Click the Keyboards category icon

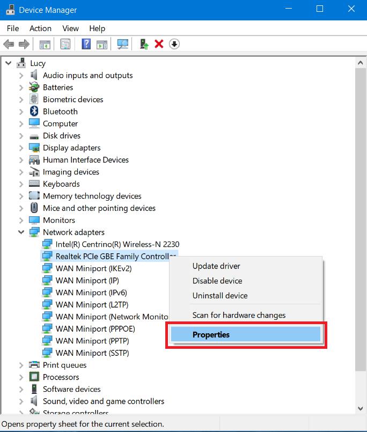(x=34, y=184)
